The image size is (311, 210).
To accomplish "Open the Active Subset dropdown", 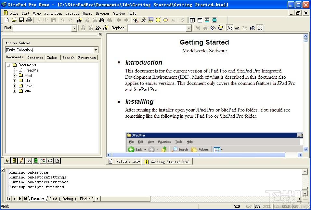I will point(96,50).
